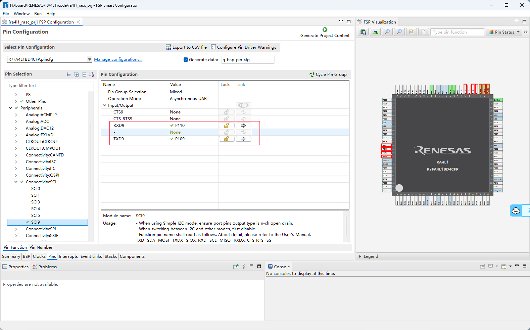Open the File menu
The width and height of the screenshot is (530, 330).
6,14
